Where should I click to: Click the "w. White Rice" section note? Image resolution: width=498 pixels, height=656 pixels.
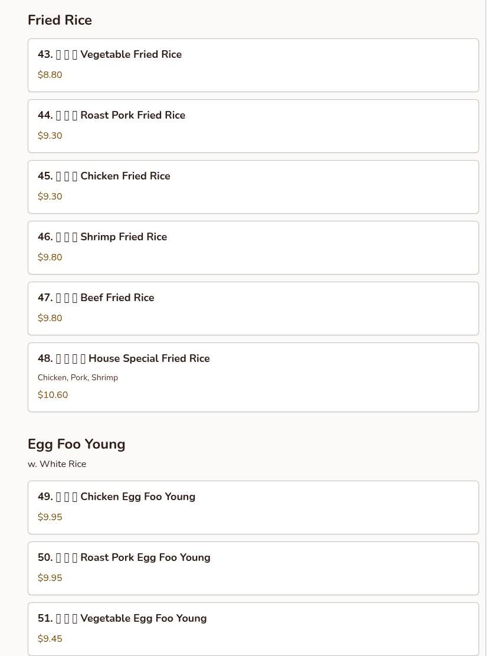[57, 464]
